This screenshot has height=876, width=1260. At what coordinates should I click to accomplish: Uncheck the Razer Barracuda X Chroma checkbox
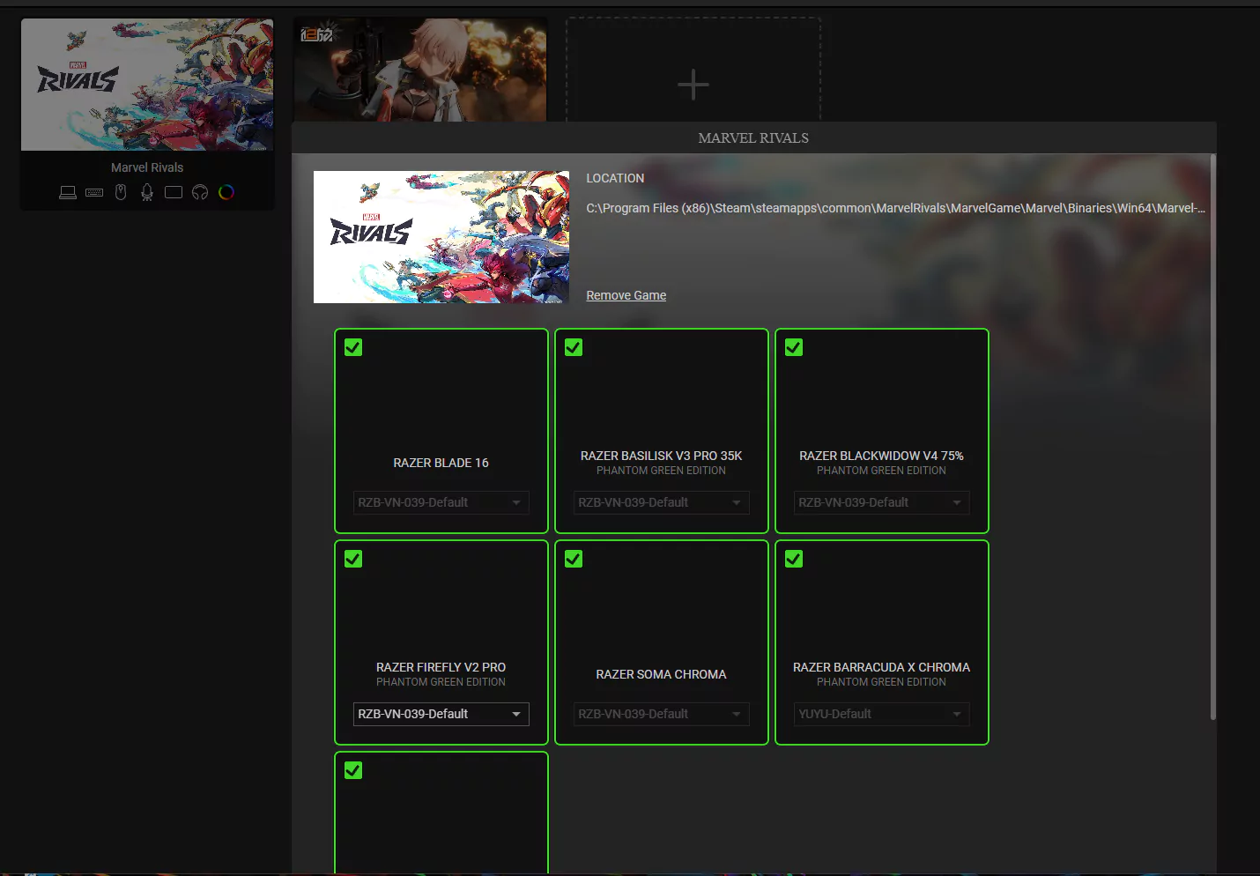click(x=794, y=559)
